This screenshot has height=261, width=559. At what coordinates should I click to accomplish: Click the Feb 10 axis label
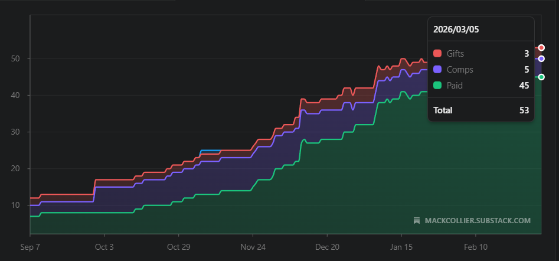(x=476, y=247)
